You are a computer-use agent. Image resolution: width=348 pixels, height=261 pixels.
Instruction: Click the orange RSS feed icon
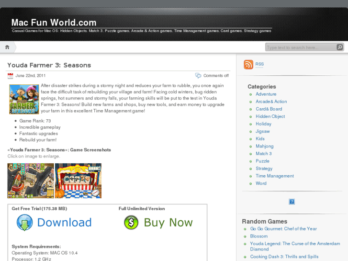tap(248, 65)
